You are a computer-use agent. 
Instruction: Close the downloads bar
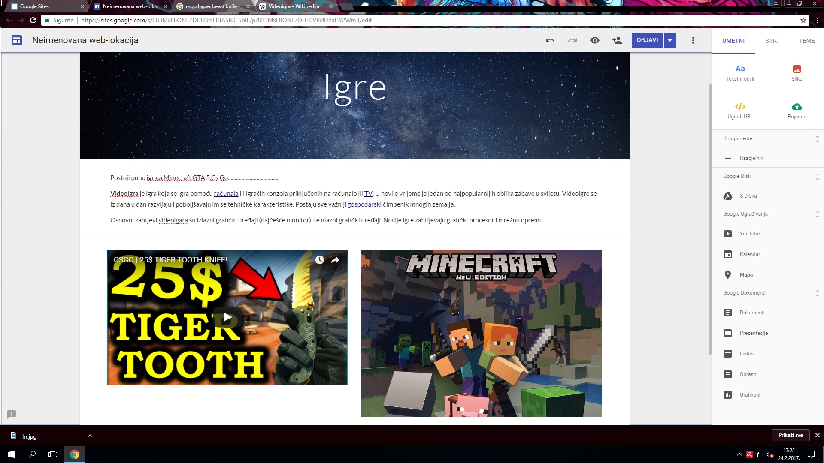[817, 435]
